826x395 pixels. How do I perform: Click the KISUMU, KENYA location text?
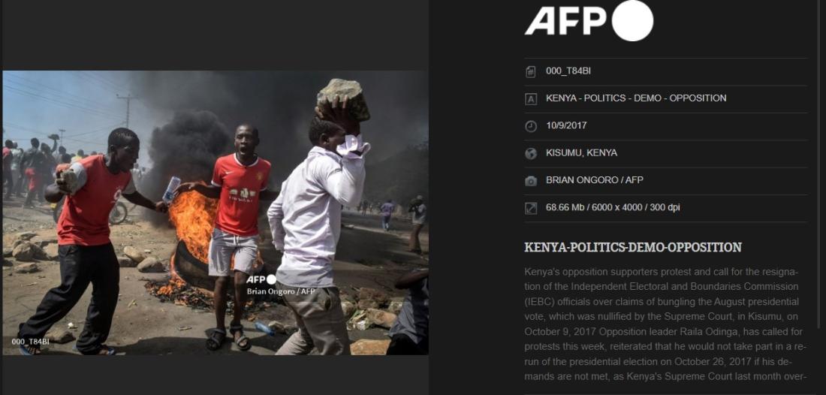(x=581, y=152)
